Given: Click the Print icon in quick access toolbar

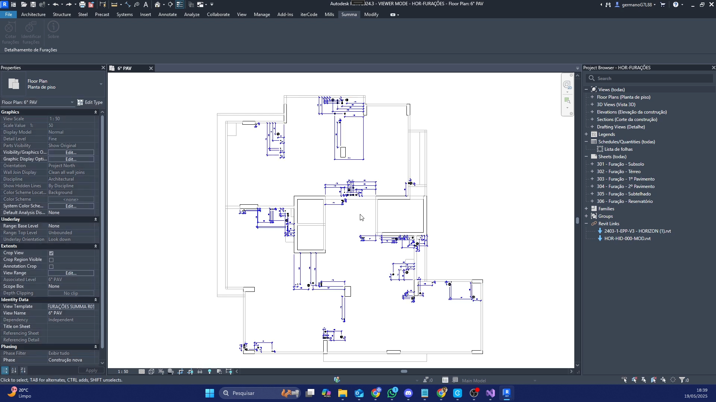Looking at the screenshot, I should click(x=82, y=4).
